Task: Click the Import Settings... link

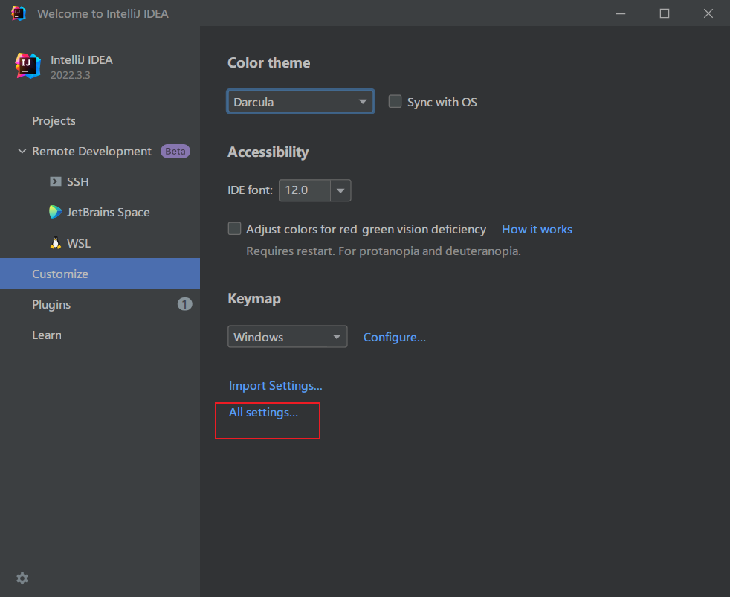Action: pyautogui.click(x=275, y=386)
